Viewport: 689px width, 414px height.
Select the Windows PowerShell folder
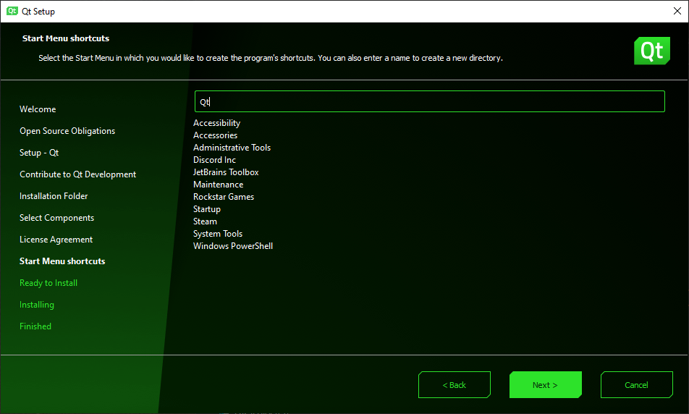pyautogui.click(x=233, y=246)
